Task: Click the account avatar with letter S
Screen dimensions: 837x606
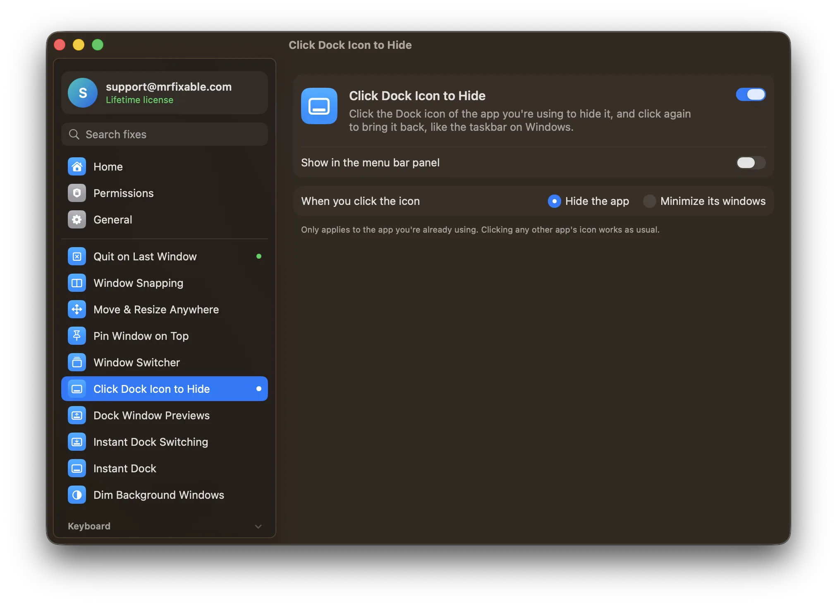Action: 83,93
